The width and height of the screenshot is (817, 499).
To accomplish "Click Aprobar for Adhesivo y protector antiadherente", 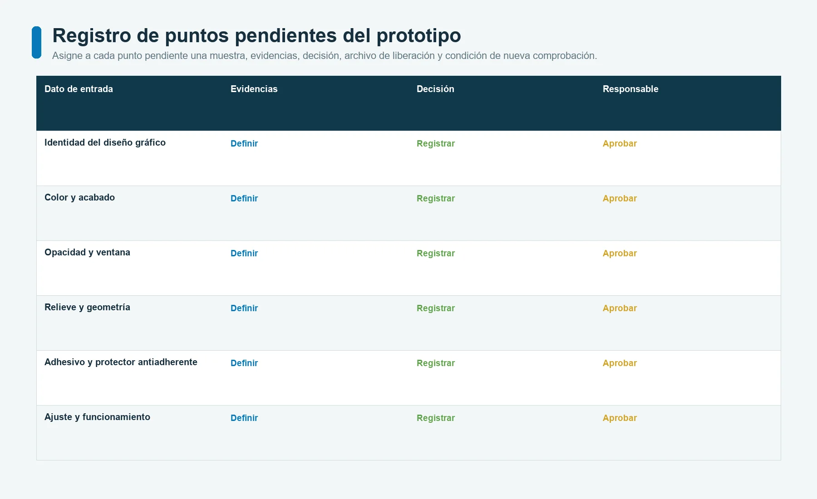I will click(620, 363).
